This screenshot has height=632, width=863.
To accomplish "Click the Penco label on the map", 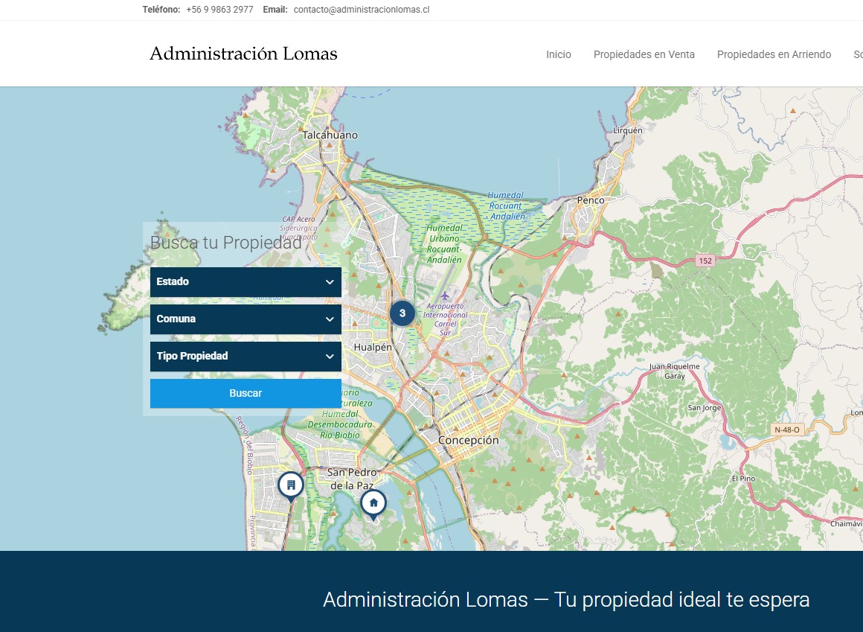I will pos(591,200).
